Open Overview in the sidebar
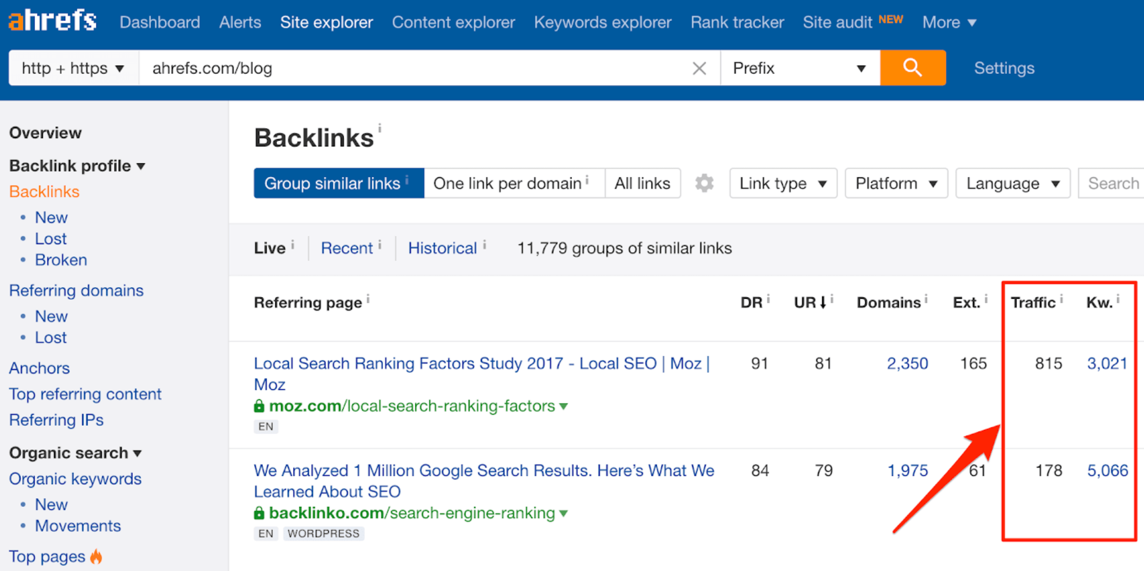 [x=45, y=133]
